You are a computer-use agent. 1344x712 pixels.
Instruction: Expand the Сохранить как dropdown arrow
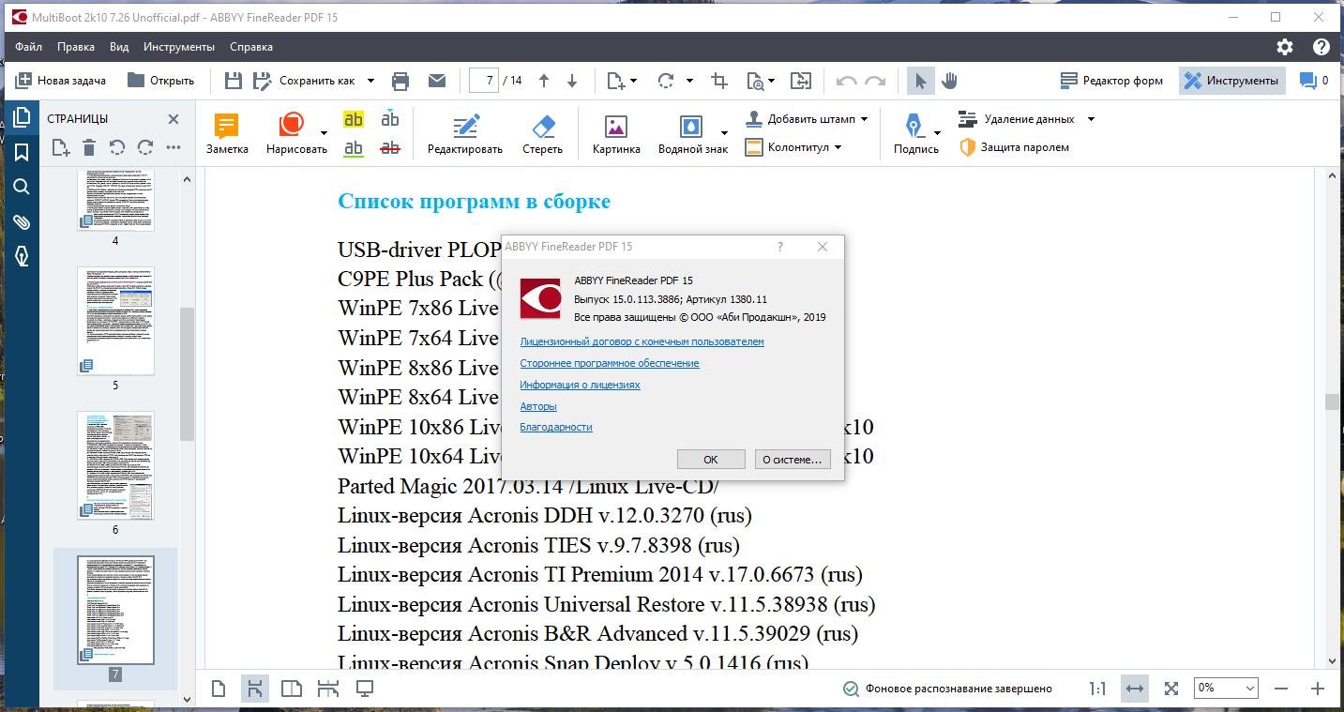370,81
